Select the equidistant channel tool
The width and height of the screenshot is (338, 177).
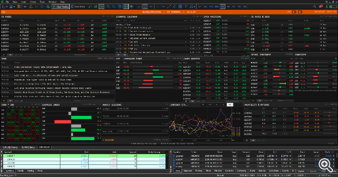[x=174, y=7]
